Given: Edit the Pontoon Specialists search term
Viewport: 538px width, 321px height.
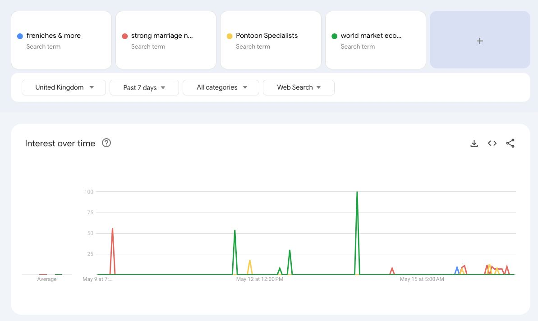Looking at the screenshot, I should 267,36.
